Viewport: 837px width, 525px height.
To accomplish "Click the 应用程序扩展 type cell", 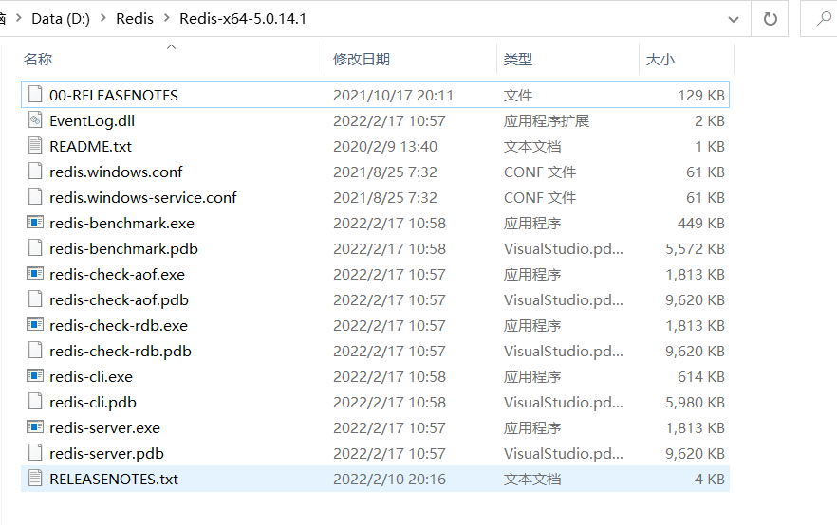I will point(546,121).
